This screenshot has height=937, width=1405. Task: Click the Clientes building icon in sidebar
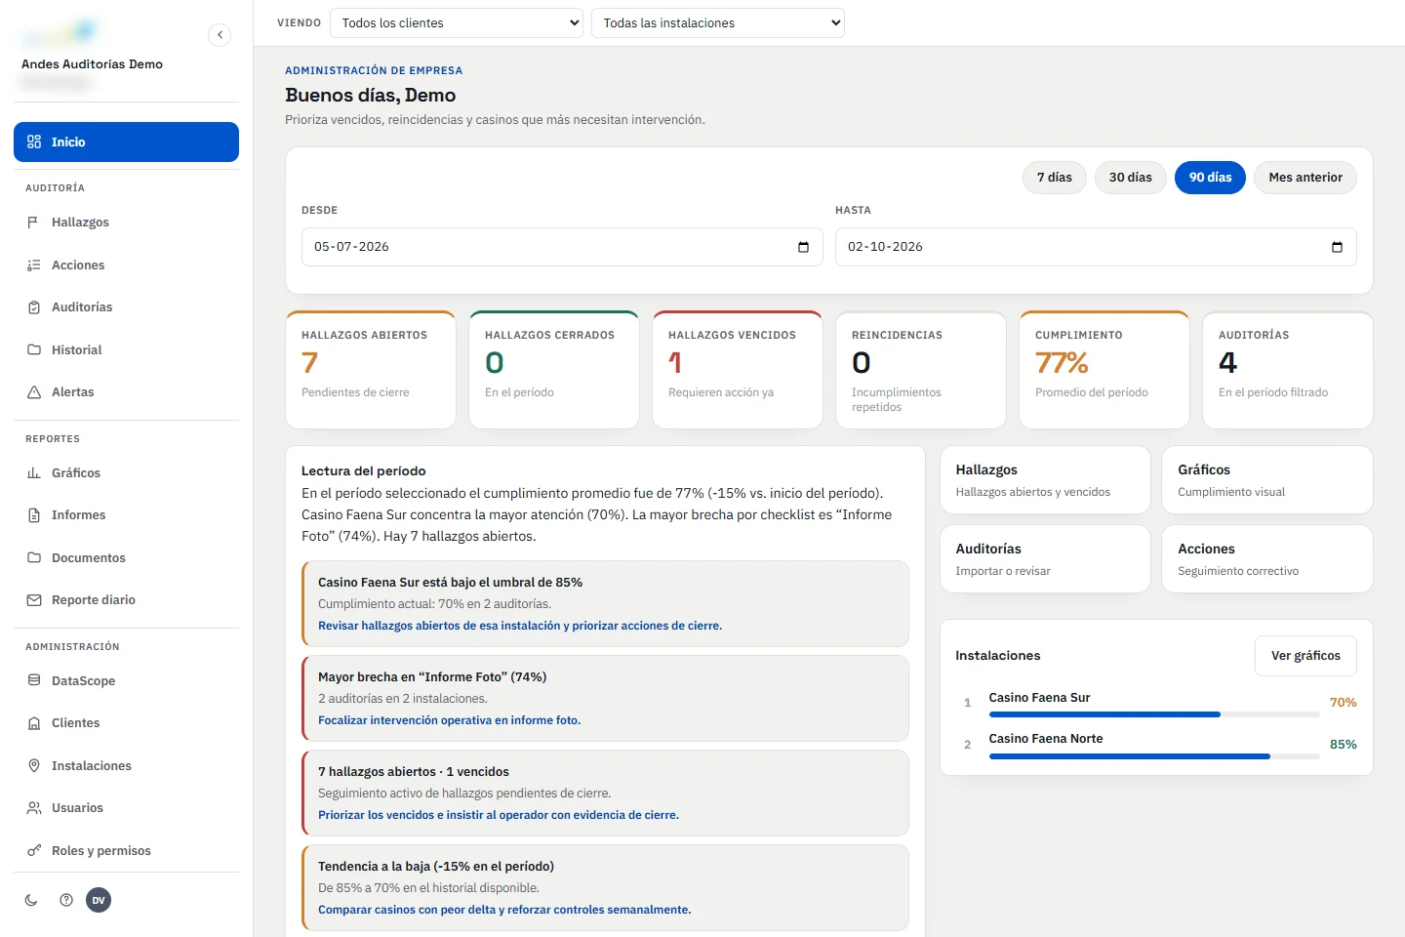[x=34, y=723]
